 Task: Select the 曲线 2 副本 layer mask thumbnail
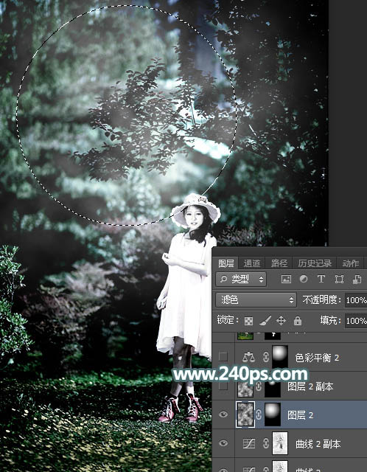[x=280, y=443]
